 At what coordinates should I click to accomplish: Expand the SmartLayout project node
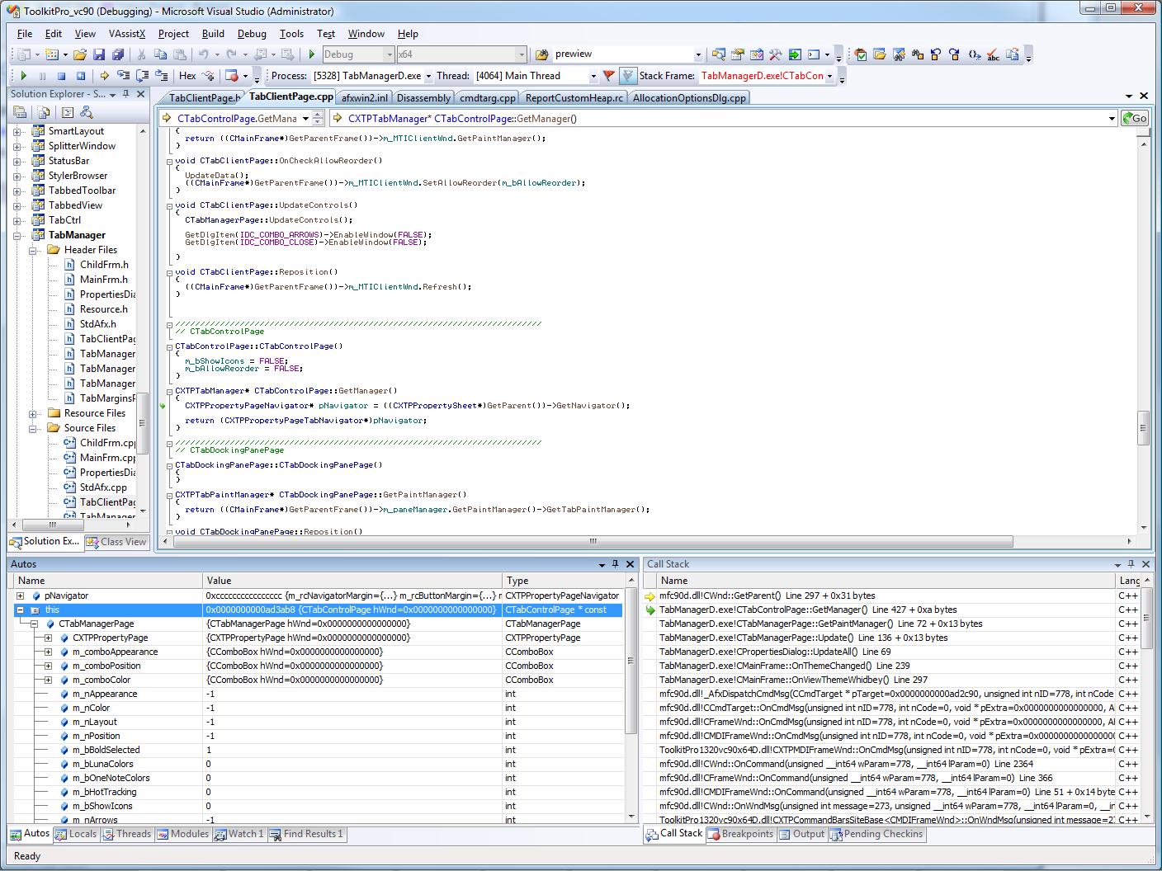[17, 131]
